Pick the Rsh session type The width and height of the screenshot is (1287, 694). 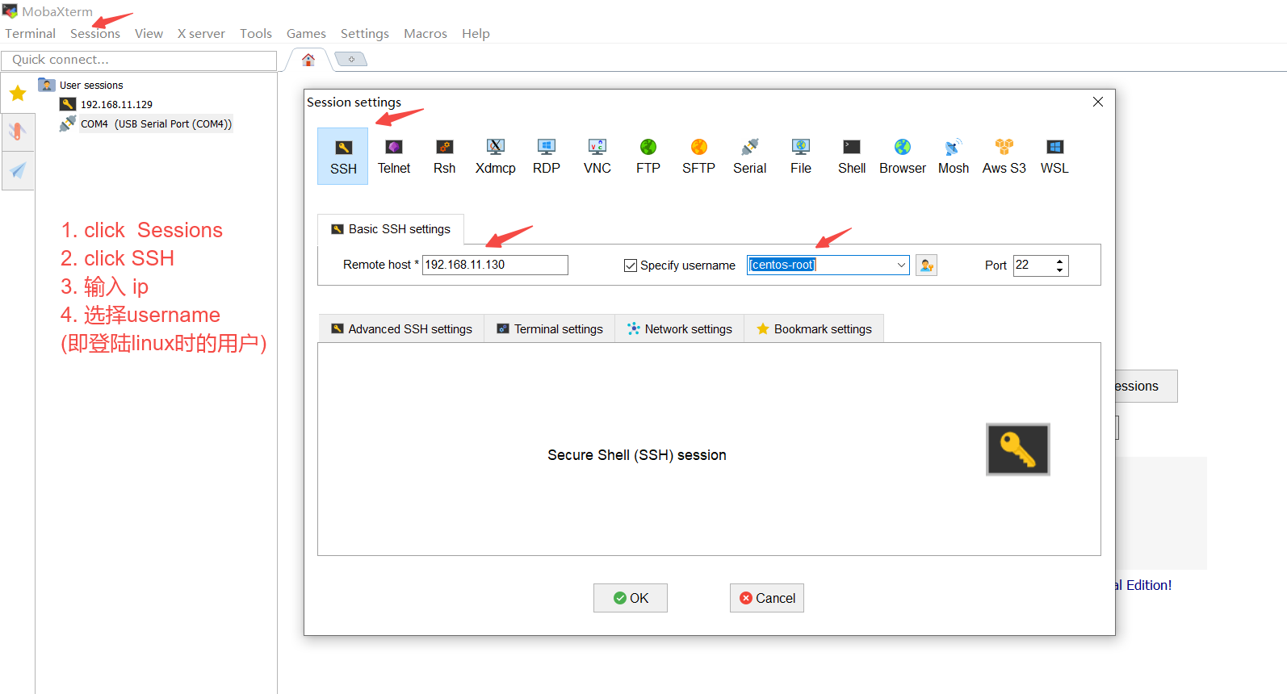pos(445,157)
